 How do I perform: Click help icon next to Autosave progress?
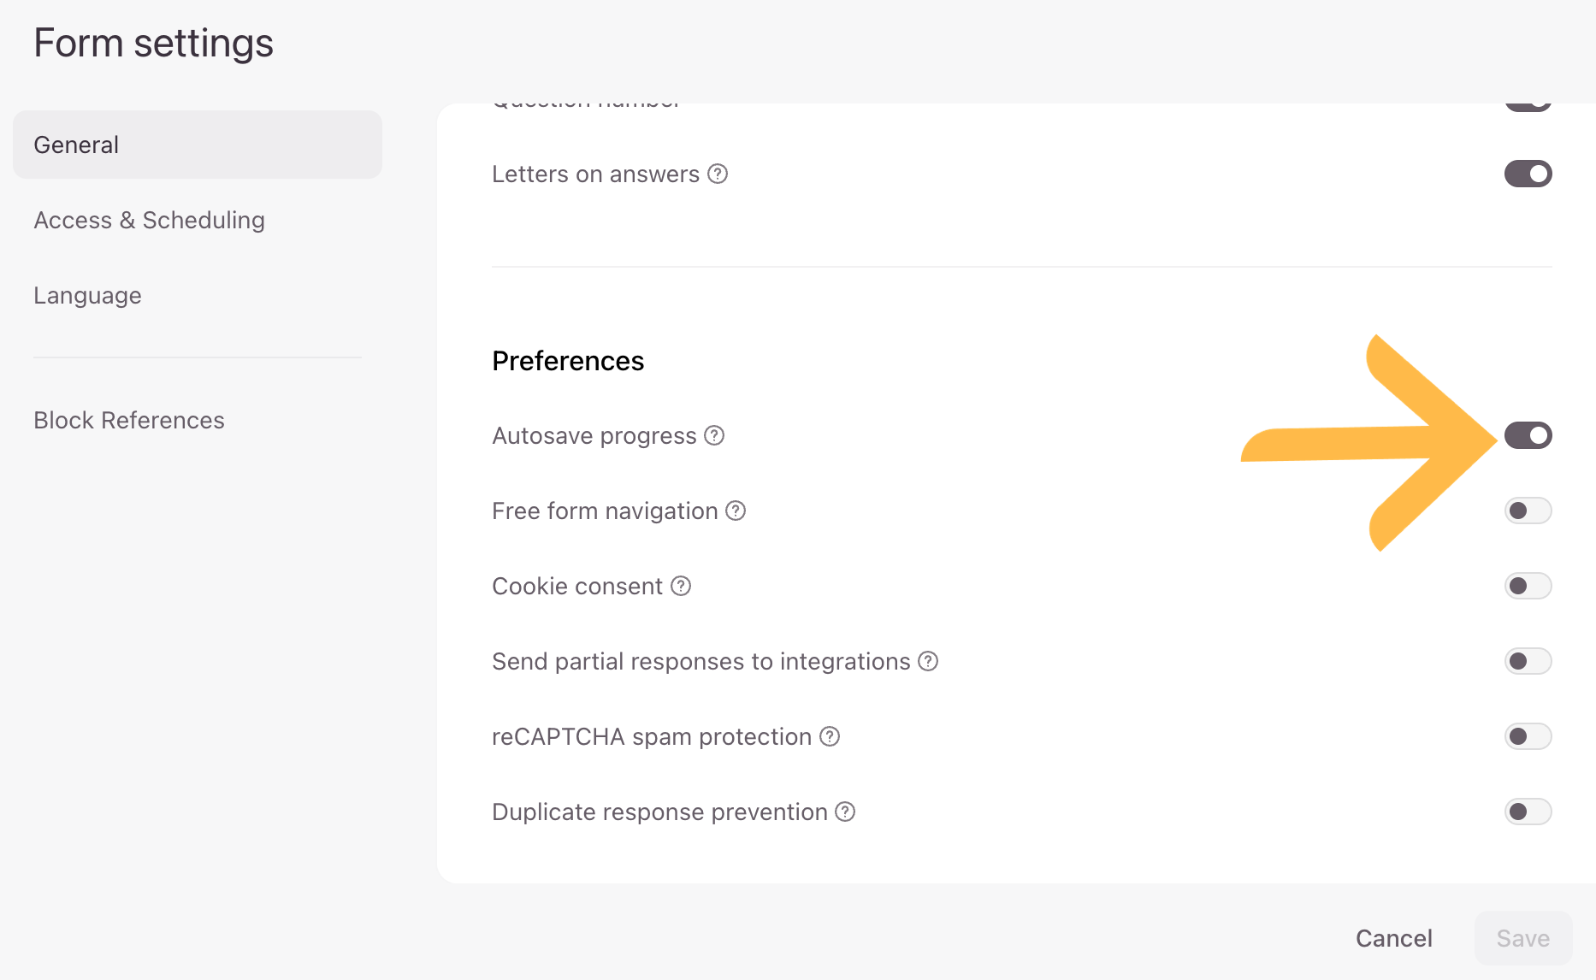click(x=714, y=435)
